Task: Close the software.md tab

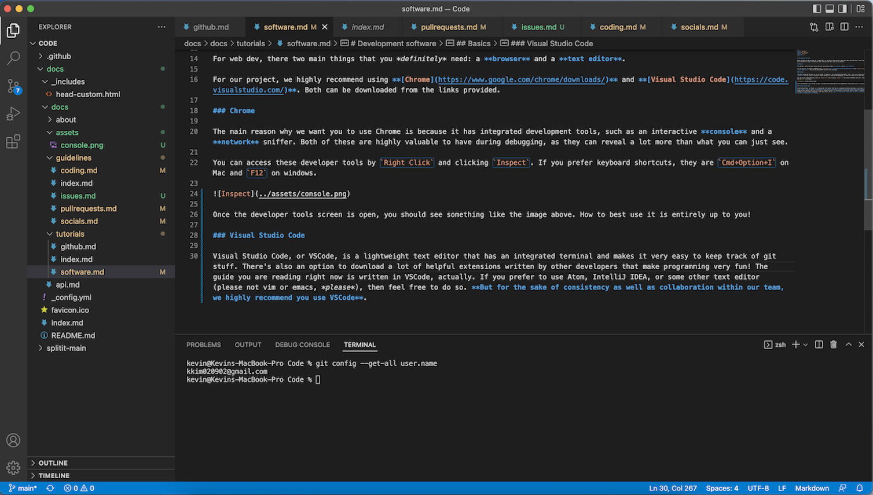Action: [325, 27]
